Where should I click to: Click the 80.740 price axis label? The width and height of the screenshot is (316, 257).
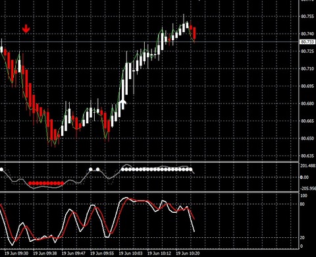point(307,34)
